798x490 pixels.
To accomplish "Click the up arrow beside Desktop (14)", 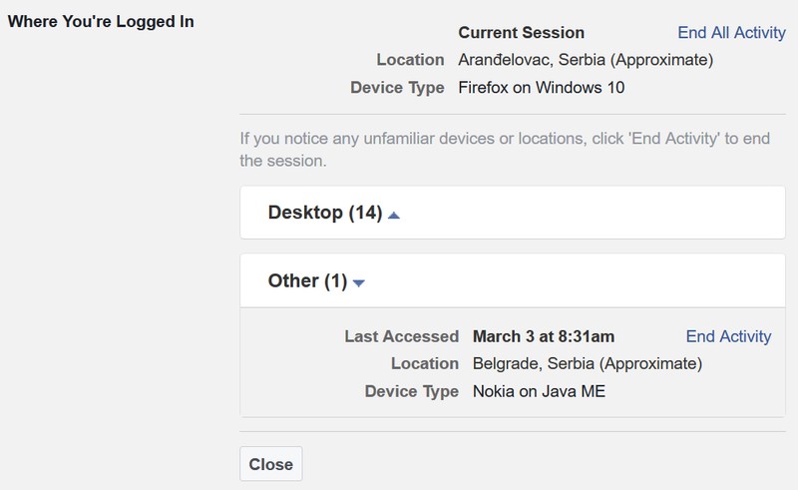I will [x=394, y=215].
